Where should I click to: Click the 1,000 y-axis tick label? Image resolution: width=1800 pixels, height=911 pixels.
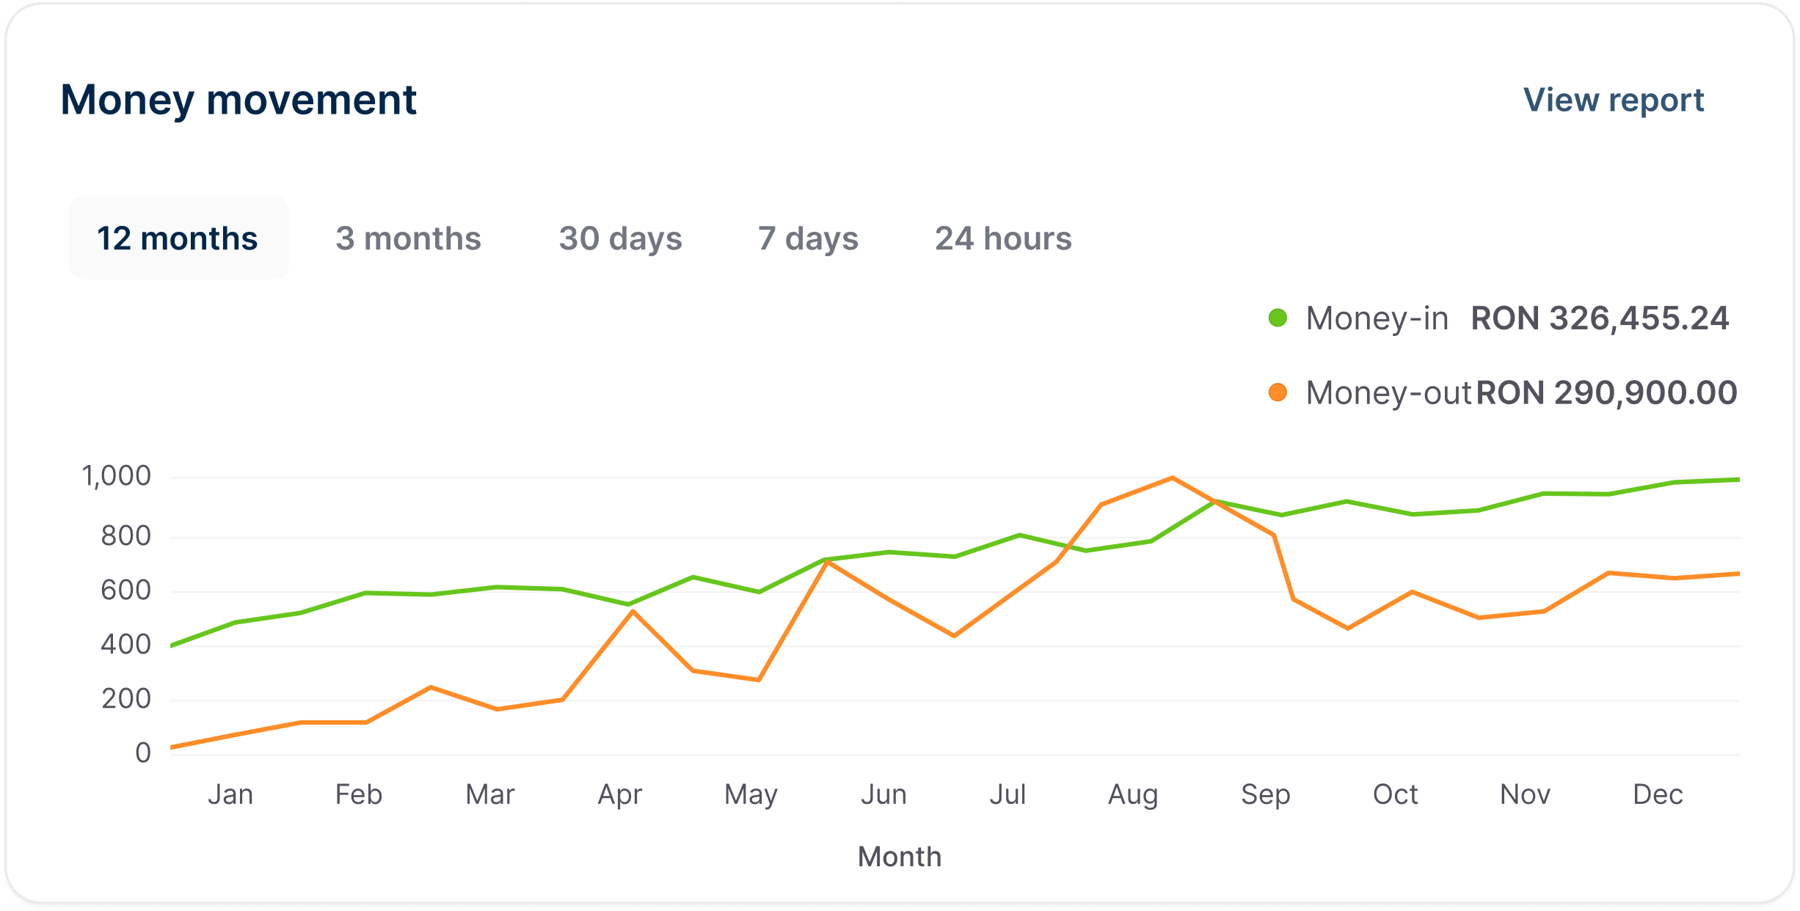117,476
